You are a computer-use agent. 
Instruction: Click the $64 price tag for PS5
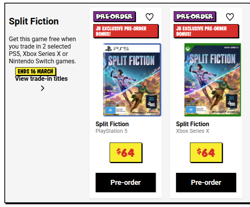tap(125, 152)
